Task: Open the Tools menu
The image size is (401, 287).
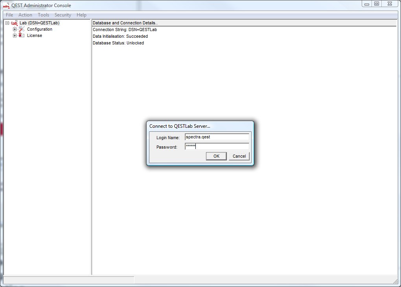Action: click(x=43, y=15)
